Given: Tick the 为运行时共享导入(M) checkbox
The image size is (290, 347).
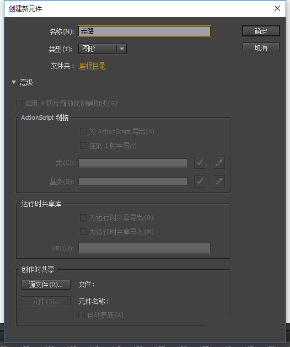Looking at the screenshot, I should coord(83,232).
